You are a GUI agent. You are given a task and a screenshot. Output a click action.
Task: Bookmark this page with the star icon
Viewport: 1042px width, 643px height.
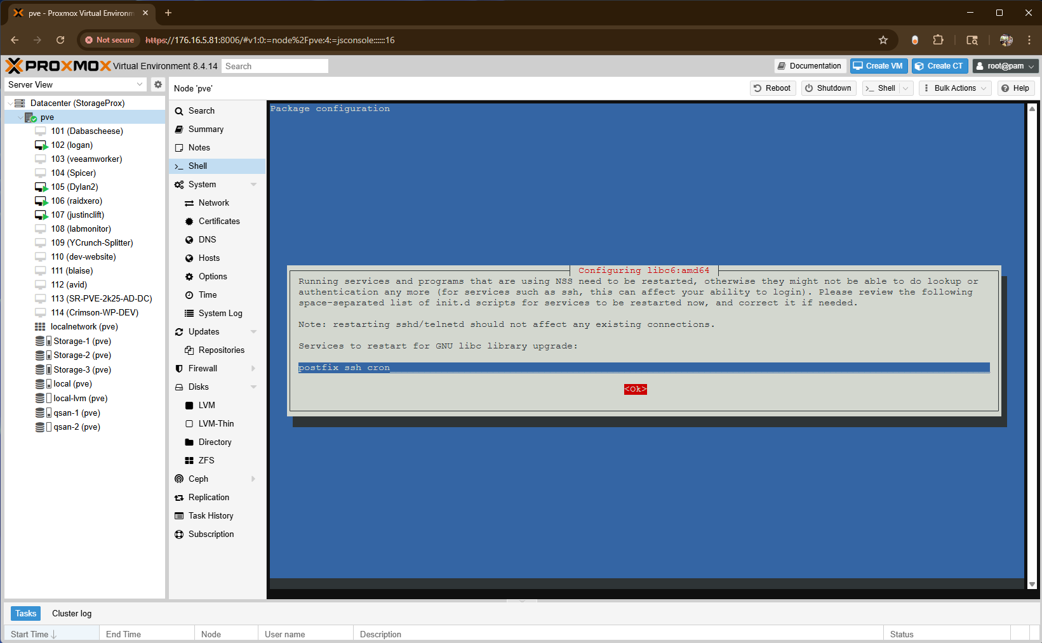pos(883,40)
